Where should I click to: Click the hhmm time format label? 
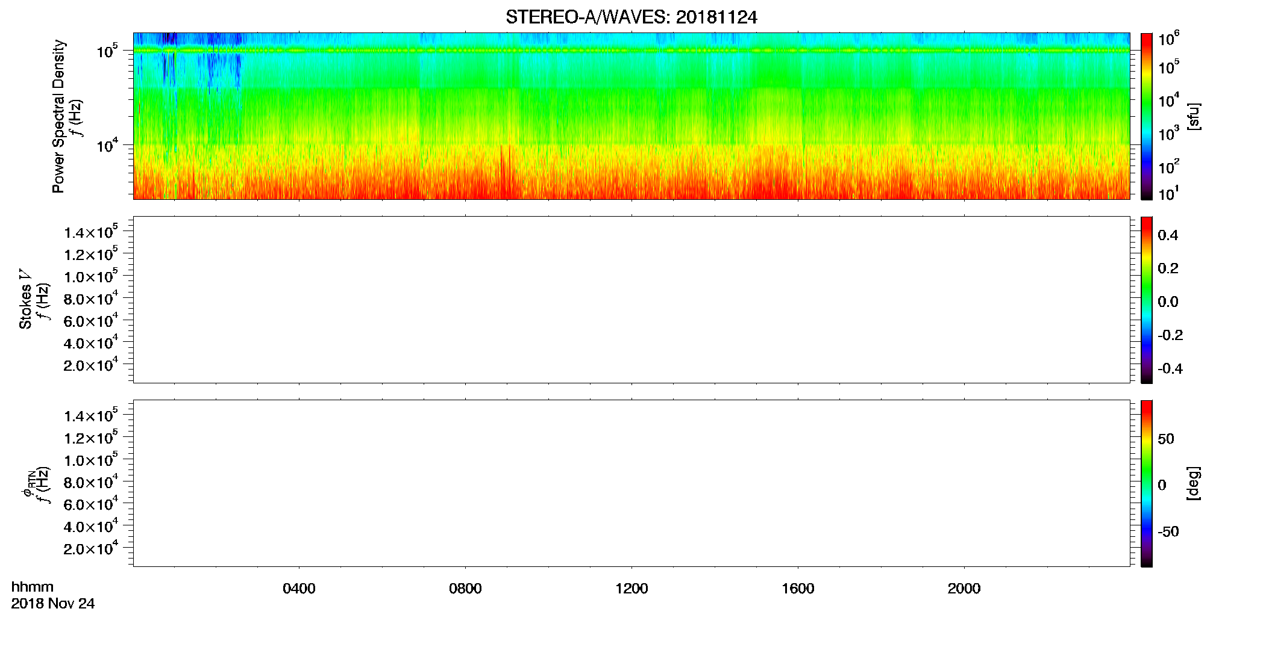[x=33, y=587]
